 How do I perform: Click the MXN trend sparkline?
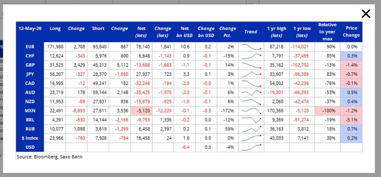pos(251,111)
